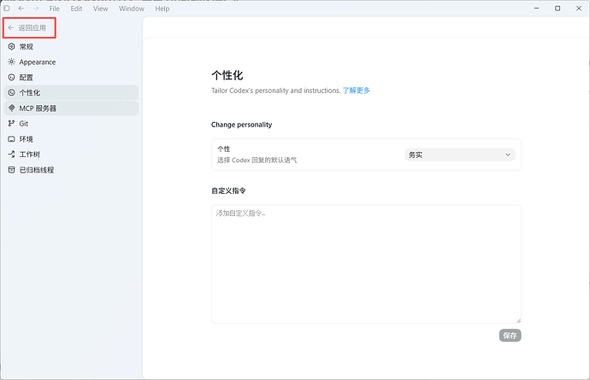Viewport: 590px width, 380px height.
Task: Click the 已归档线程 archive icon
Action: (x=12, y=170)
